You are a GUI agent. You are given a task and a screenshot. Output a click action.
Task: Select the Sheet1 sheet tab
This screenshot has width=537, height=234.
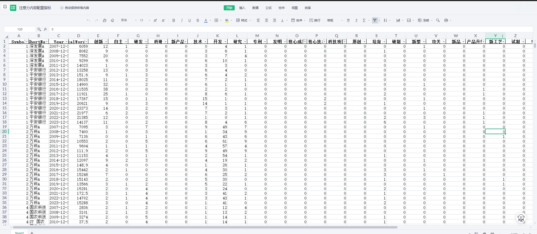pos(19,233)
